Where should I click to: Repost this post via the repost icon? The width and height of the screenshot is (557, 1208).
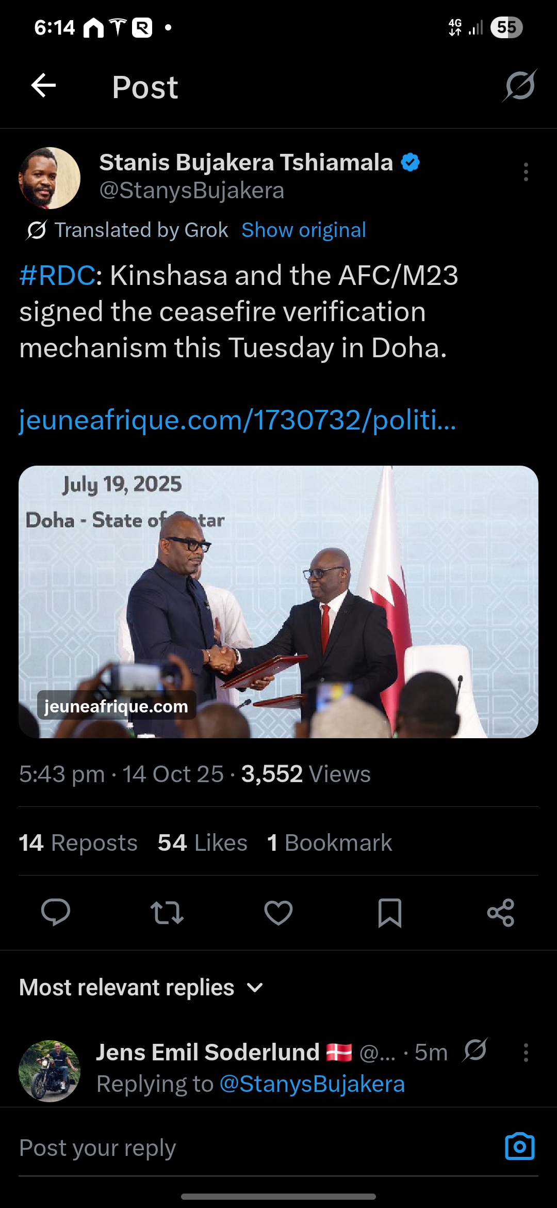coord(167,912)
